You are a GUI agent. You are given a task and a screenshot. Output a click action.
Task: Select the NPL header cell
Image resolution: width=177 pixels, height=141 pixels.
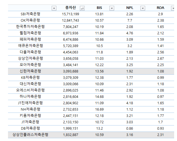click(130, 8)
